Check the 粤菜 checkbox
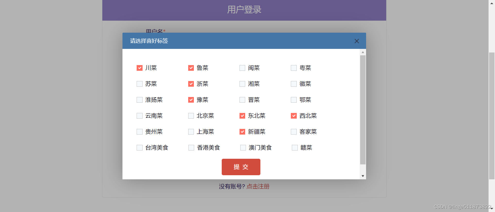This screenshot has width=495, height=212. tap(294, 68)
